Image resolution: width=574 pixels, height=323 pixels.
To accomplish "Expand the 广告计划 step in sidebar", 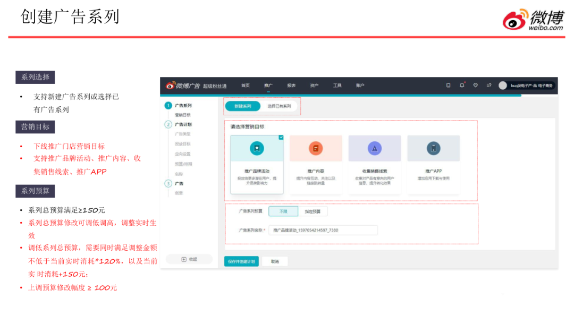I will (x=183, y=124).
